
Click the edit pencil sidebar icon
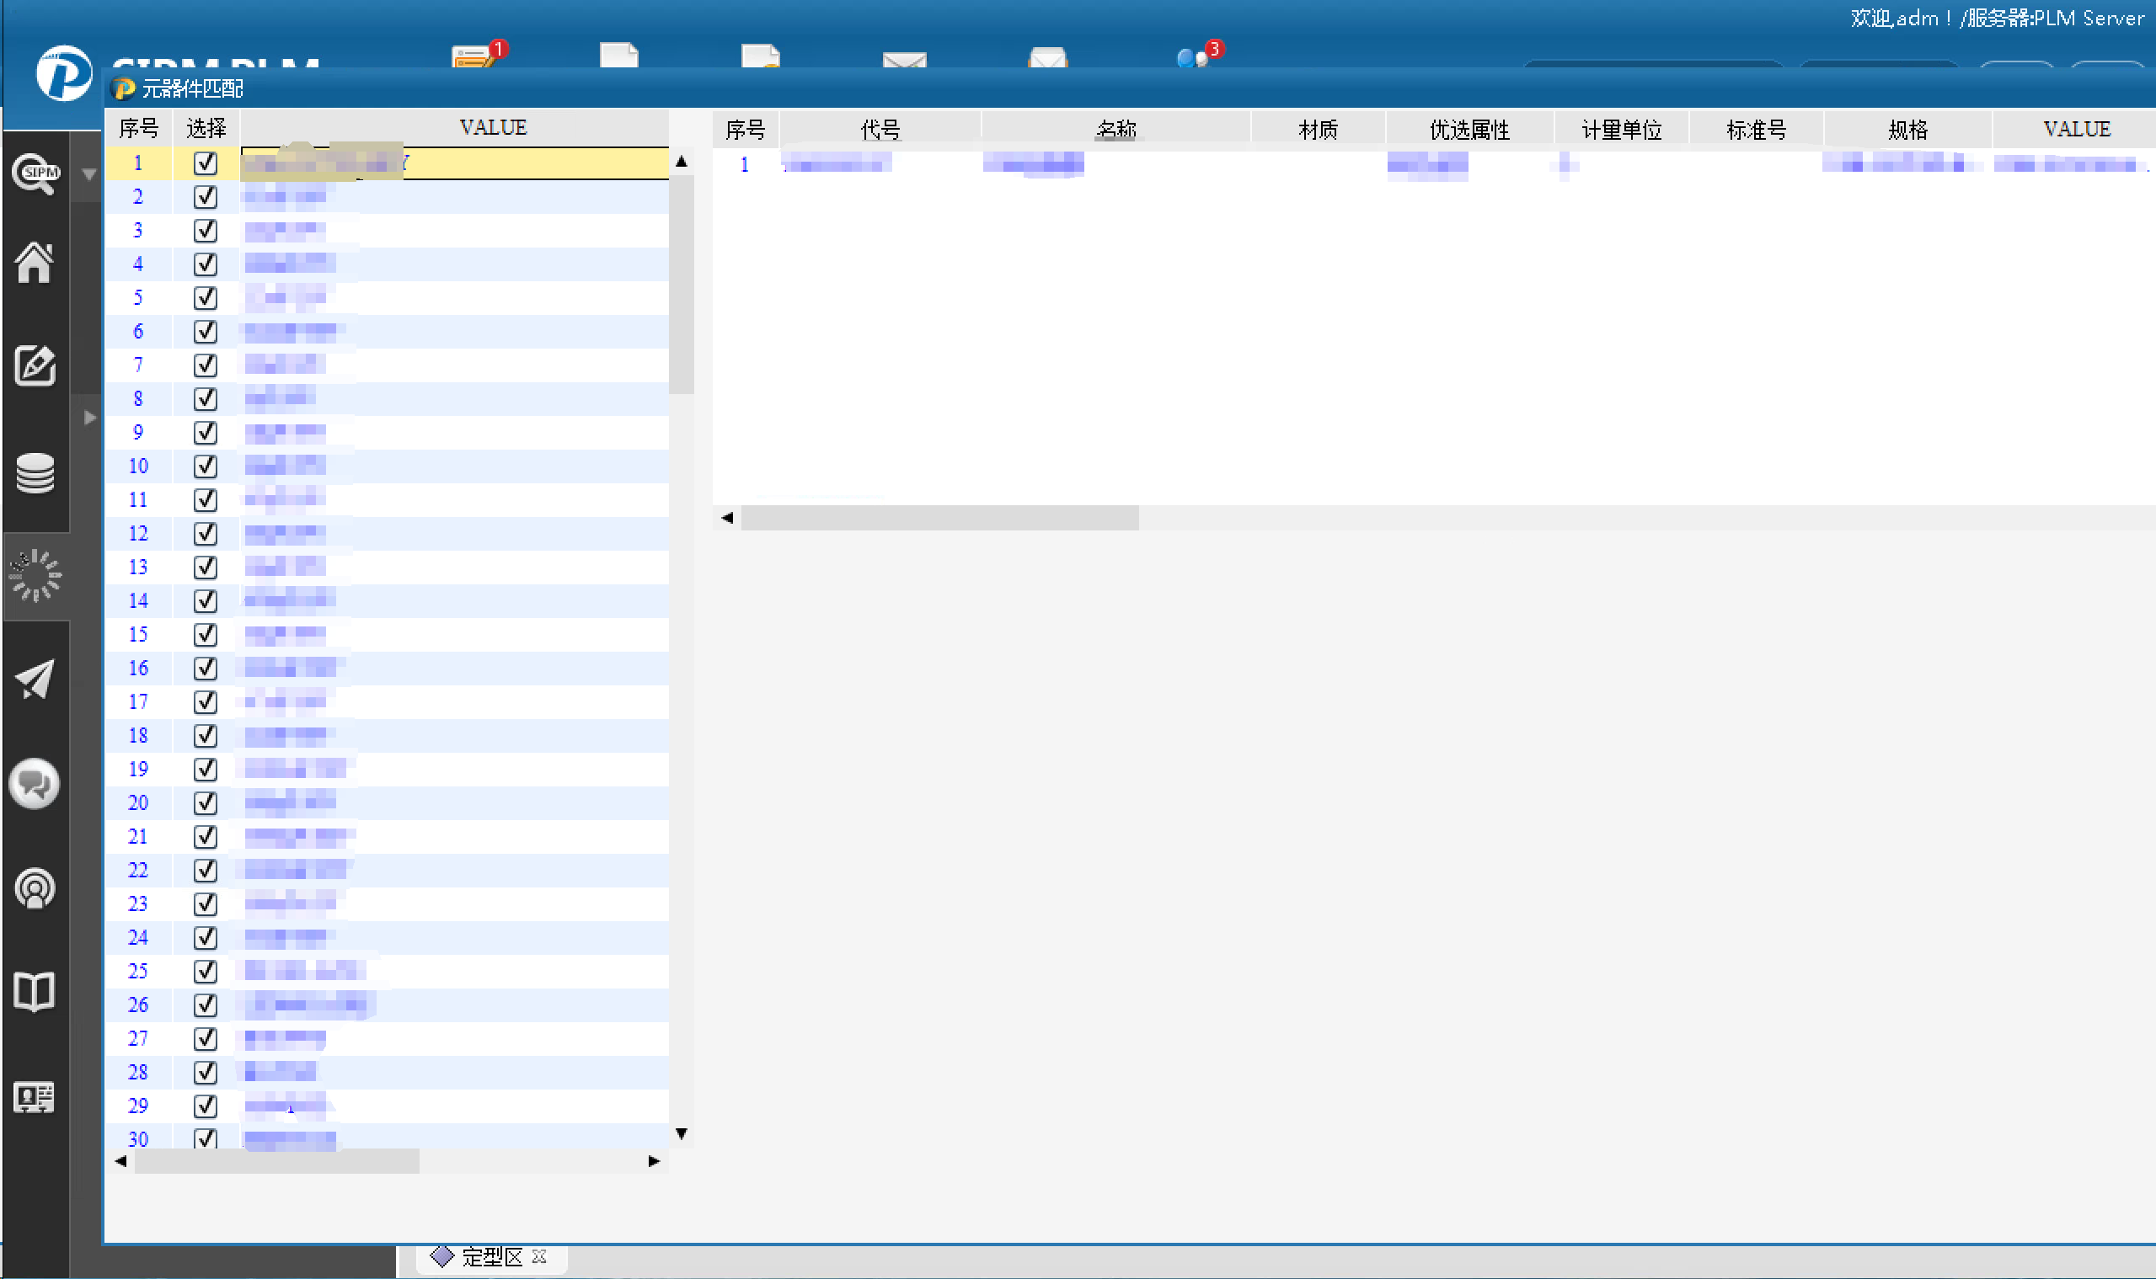pyautogui.click(x=35, y=366)
